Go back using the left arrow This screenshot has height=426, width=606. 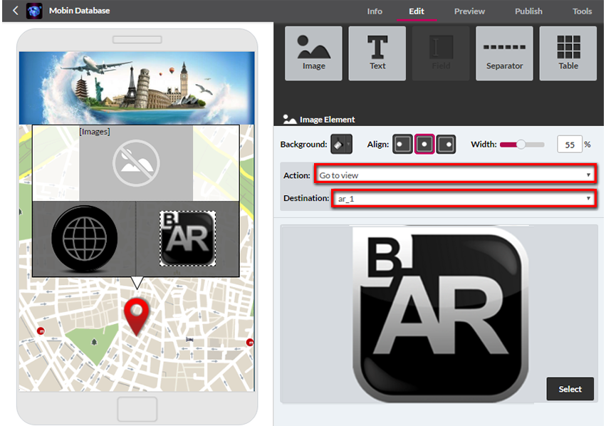(x=16, y=11)
